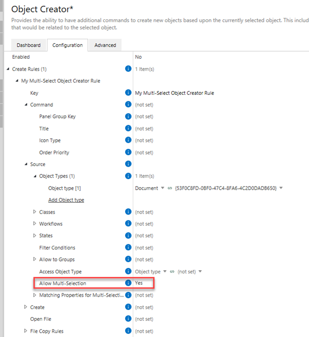The height and width of the screenshot is (337, 309).
Task: Click info icon beside Command
Action: pyautogui.click(x=128, y=105)
